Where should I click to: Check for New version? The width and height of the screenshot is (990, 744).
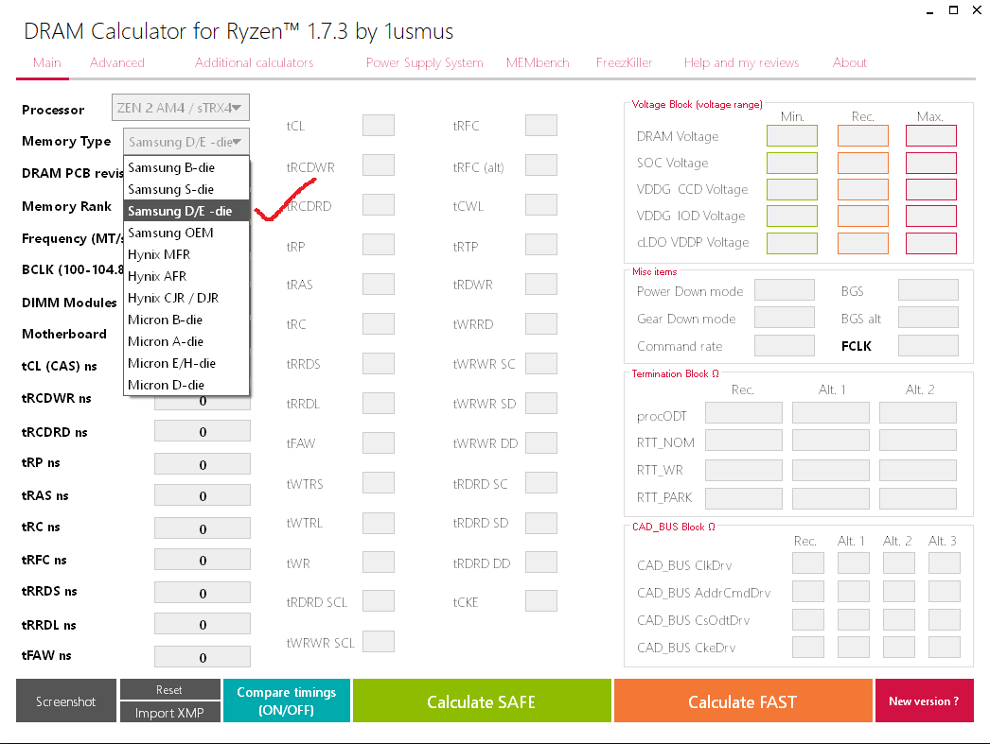point(924,701)
